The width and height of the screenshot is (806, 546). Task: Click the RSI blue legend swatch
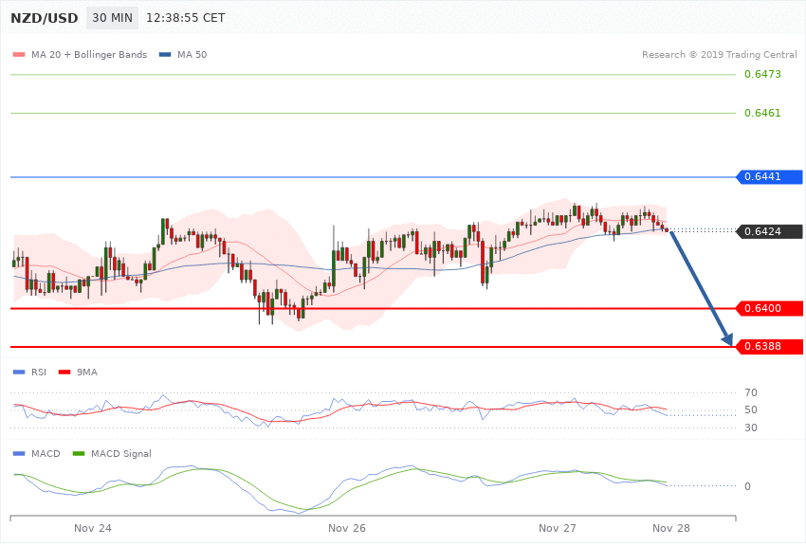click(19, 373)
